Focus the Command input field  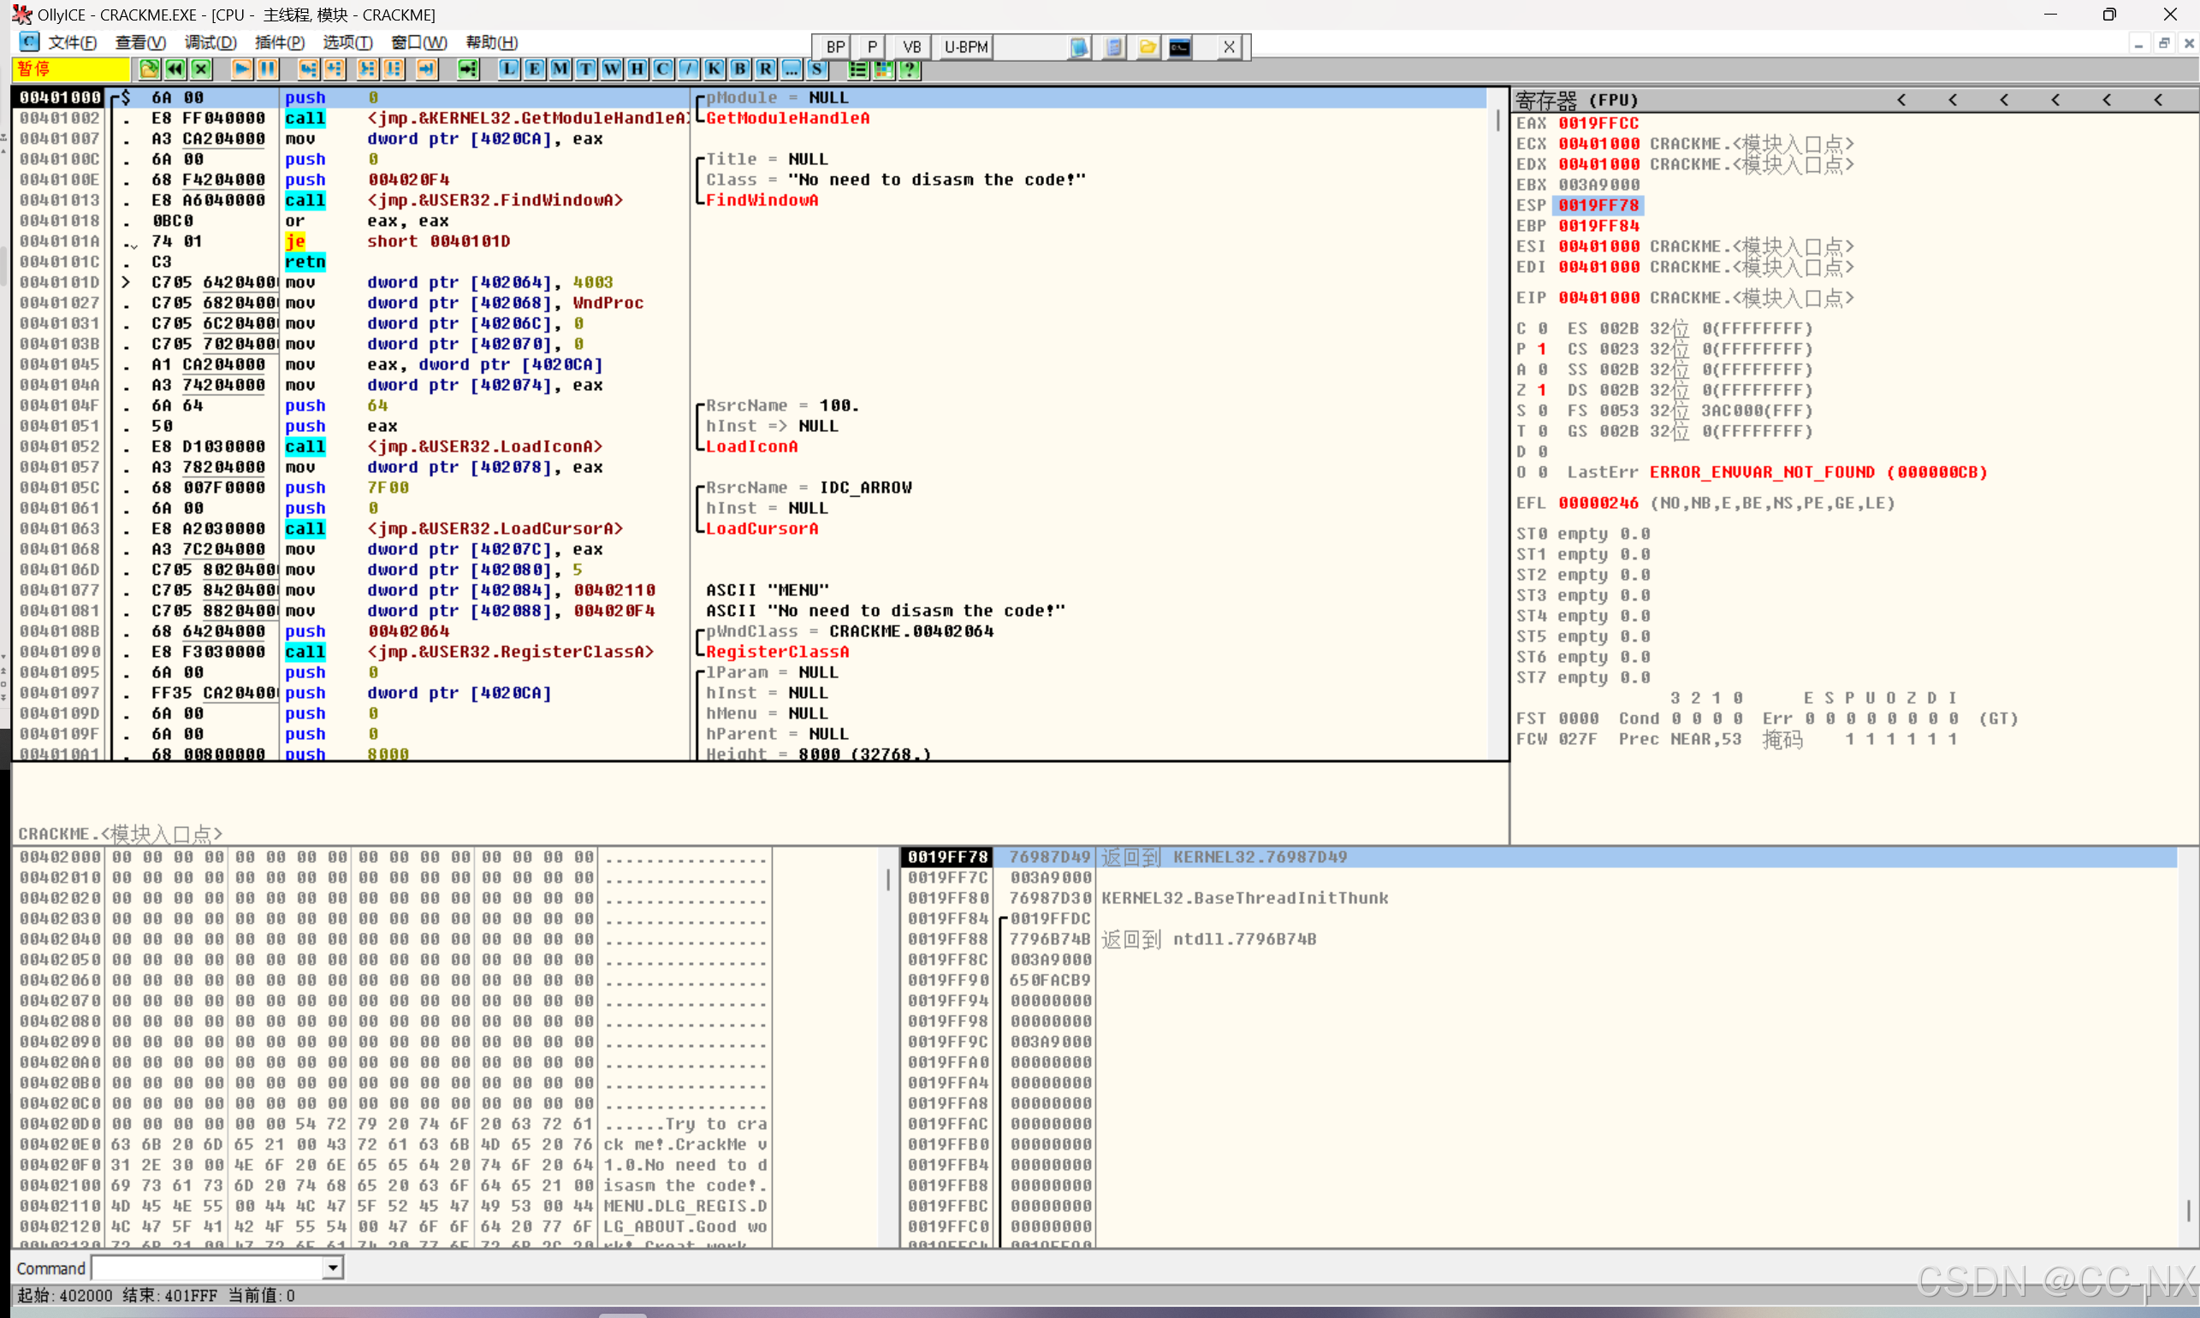pyautogui.click(x=209, y=1268)
